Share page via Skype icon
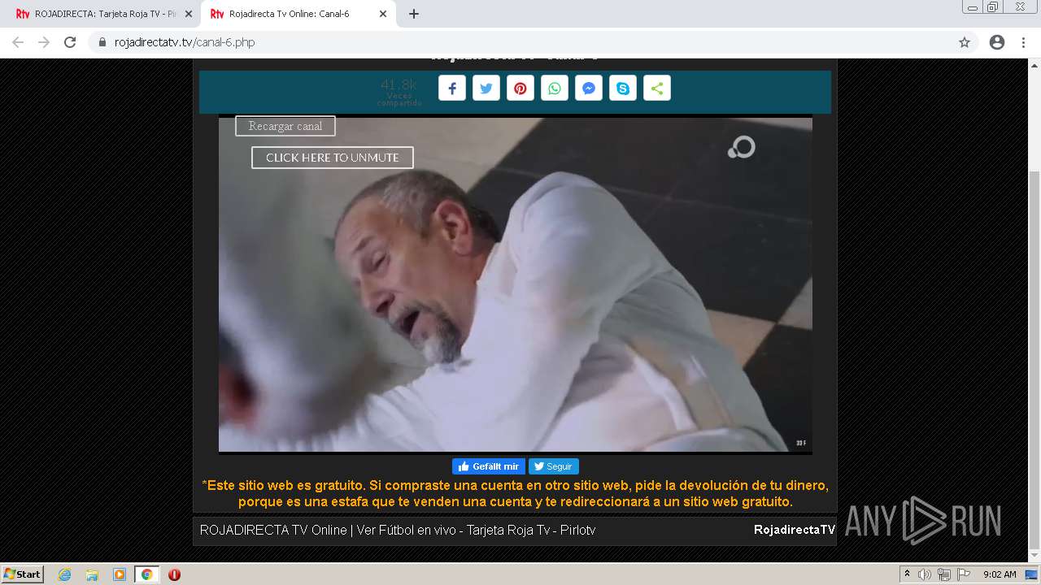This screenshot has width=1041, height=585. tap(623, 89)
